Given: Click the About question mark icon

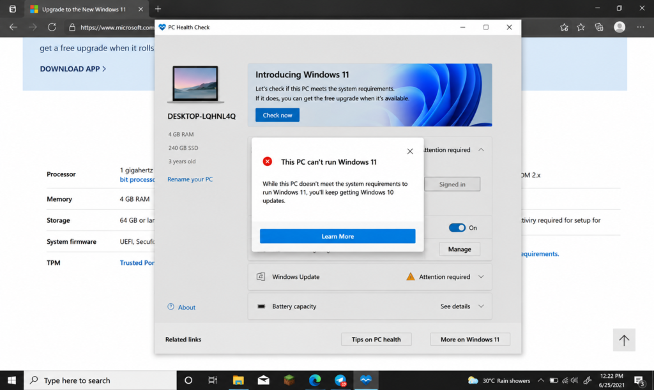Looking at the screenshot, I should [x=171, y=306].
